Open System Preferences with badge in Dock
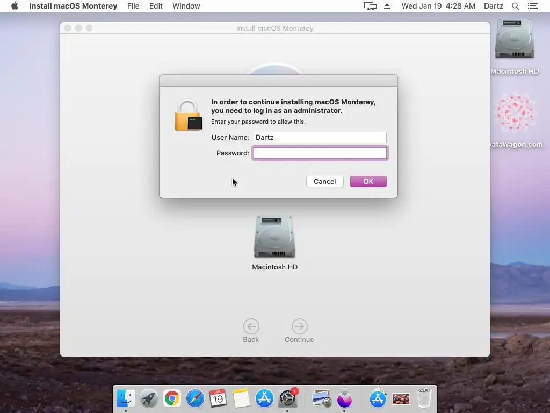 point(288,398)
